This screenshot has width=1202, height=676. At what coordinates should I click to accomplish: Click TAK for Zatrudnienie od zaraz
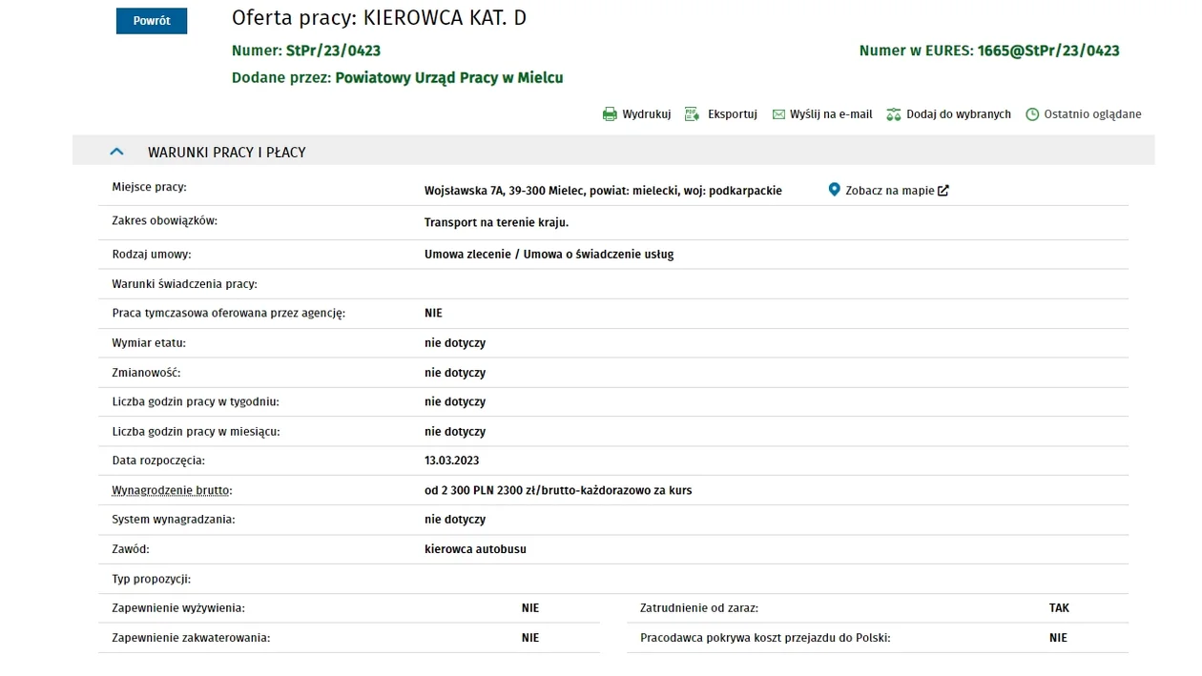click(1059, 608)
